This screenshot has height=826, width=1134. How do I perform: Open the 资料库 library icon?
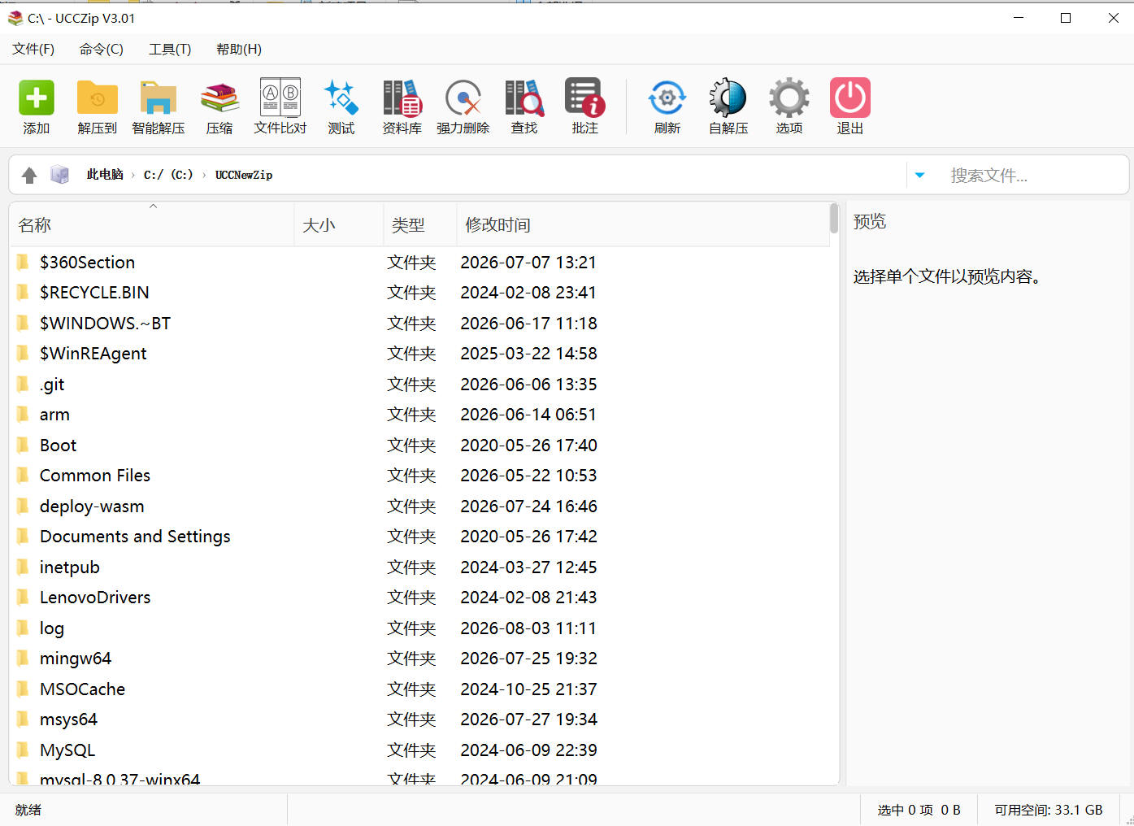[x=402, y=106]
